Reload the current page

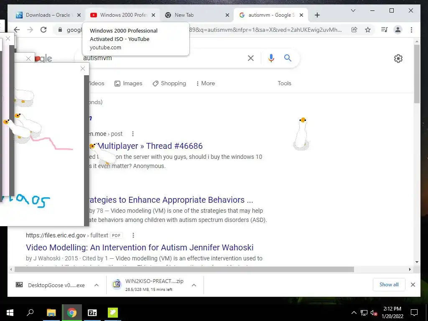click(x=43, y=30)
